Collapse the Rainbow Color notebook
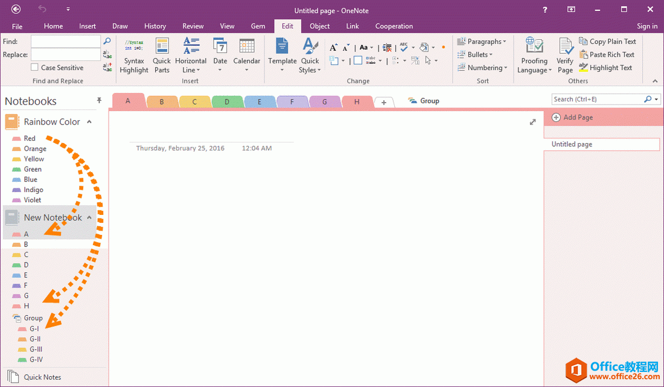This screenshot has height=387, width=664. pyautogui.click(x=89, y=121)
